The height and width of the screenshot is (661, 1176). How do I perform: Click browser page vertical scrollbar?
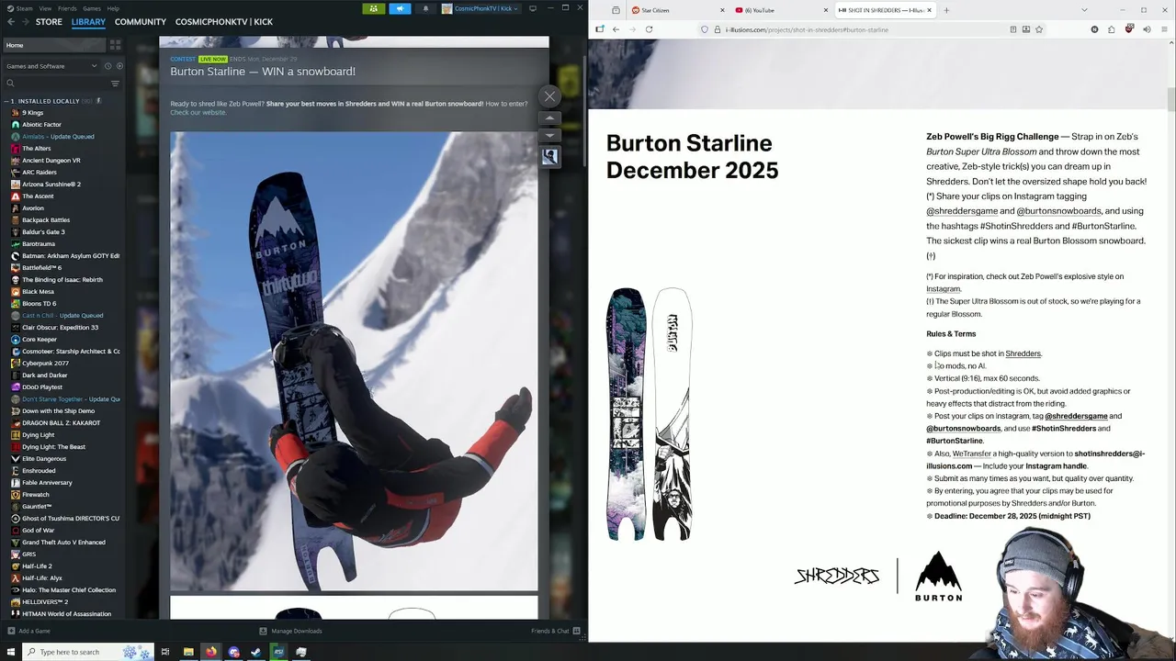click(1171, 98)
